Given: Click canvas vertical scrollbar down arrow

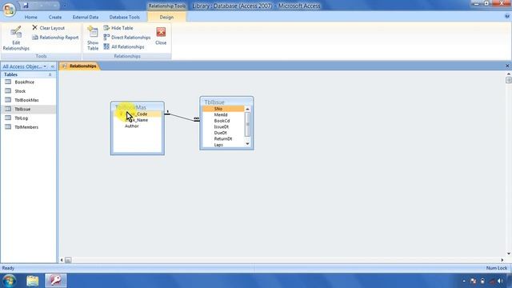Looking at the screenshot, I should [509, 254].
